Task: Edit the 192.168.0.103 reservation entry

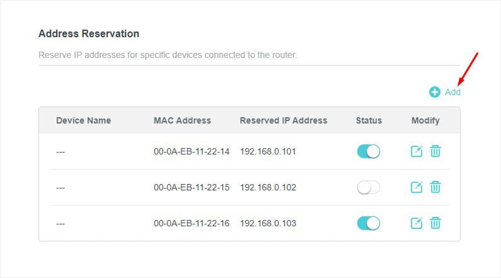Action: click(417, 223)
